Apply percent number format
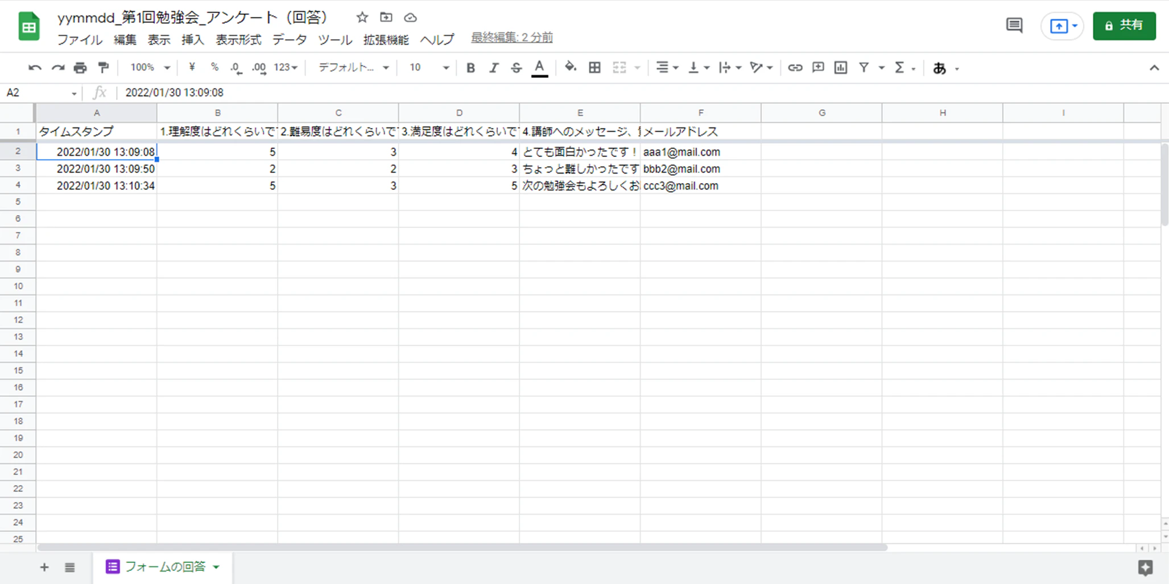Screen dimensions: 1169x584 pos(214,67)
